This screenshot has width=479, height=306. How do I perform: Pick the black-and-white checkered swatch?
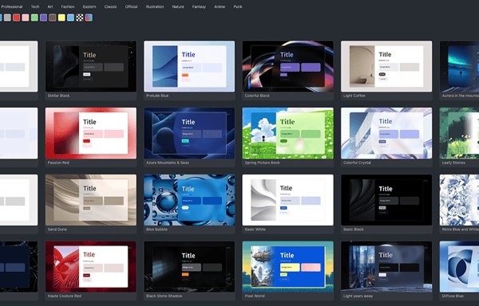pos(79,18)
